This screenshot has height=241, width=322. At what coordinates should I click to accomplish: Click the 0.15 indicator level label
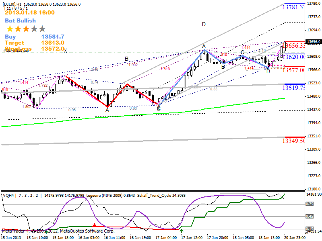click(310, 229)
